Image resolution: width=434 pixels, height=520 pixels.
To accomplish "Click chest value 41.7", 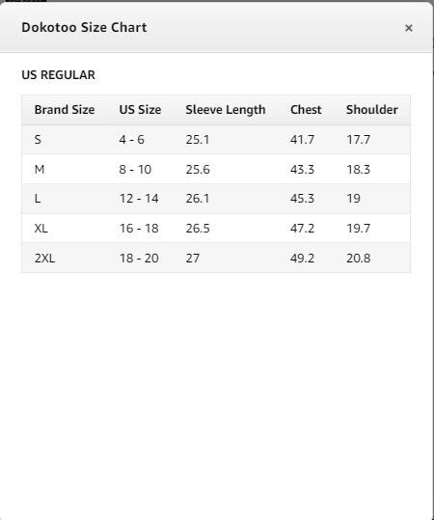I will click(303, 139).
